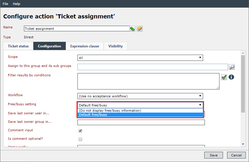The width and height of the screenshot is (249, 162).
Task: Enable the Is comment optional checkbox
Action: [x=80, y=139]
